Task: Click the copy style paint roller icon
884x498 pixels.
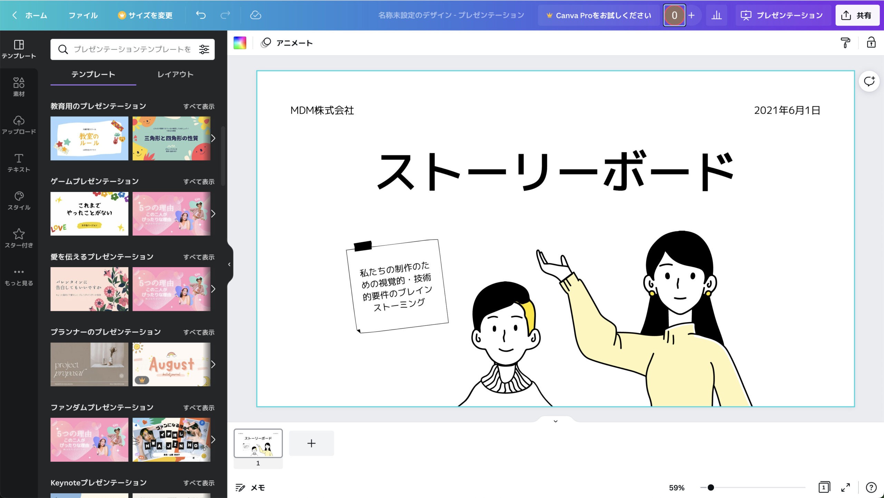Action: (x=845, y=43)
